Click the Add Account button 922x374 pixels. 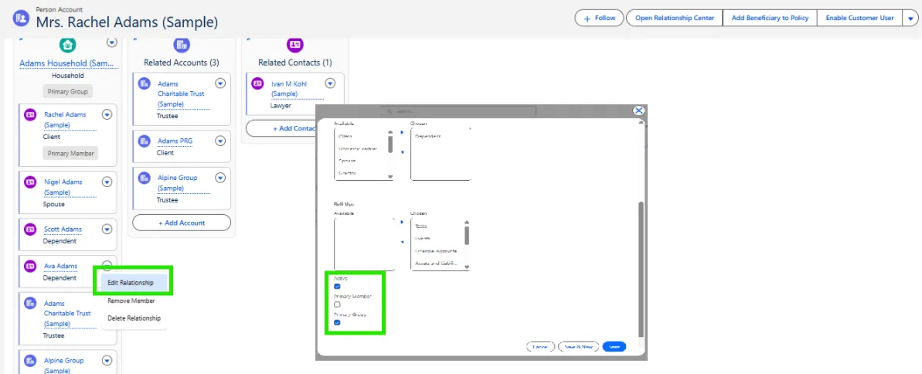click(182, 223)
